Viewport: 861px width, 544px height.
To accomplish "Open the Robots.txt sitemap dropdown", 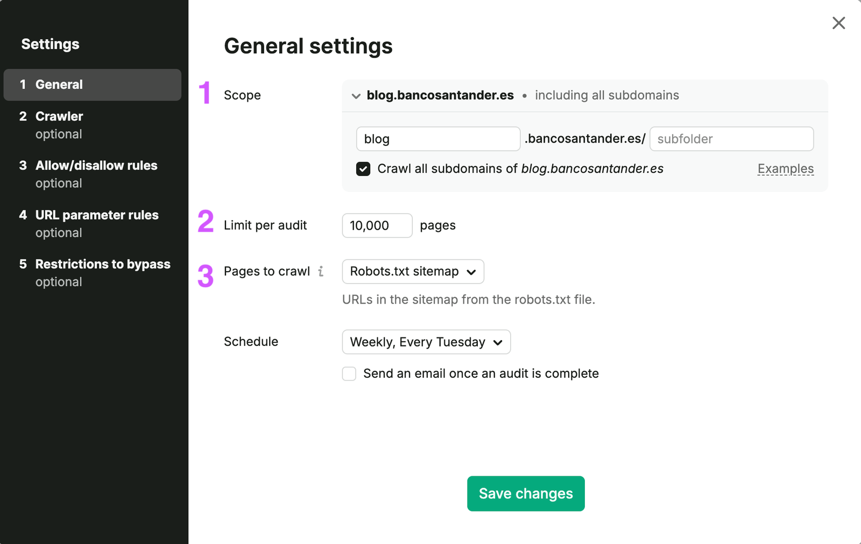I will [413, 272].
